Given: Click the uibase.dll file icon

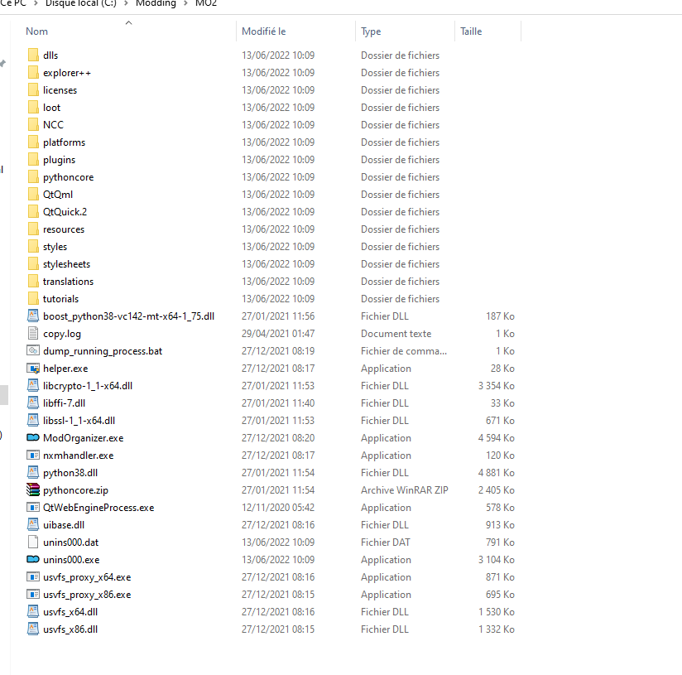Looking at the screenshot, I should (33, 524).
